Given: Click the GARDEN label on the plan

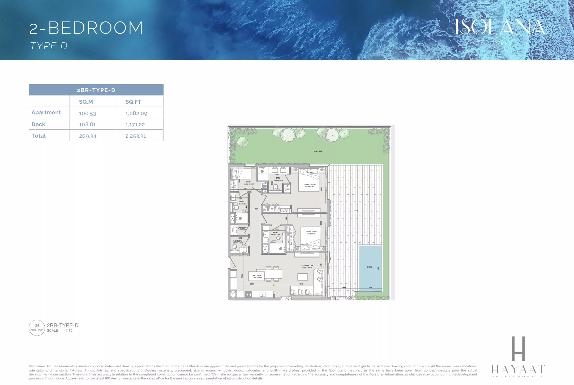Looking at the screenshot, I should tap(318, 151).
